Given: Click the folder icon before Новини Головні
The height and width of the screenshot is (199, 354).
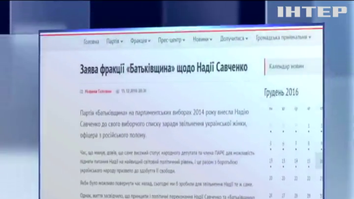Looking at the screenshot, I should click(x=81, y=92).
